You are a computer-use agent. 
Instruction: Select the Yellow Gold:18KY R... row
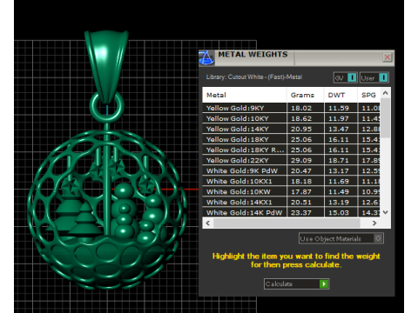click(x=291, y=150)
